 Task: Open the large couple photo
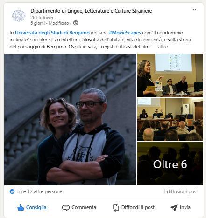[x=70, y=119]
